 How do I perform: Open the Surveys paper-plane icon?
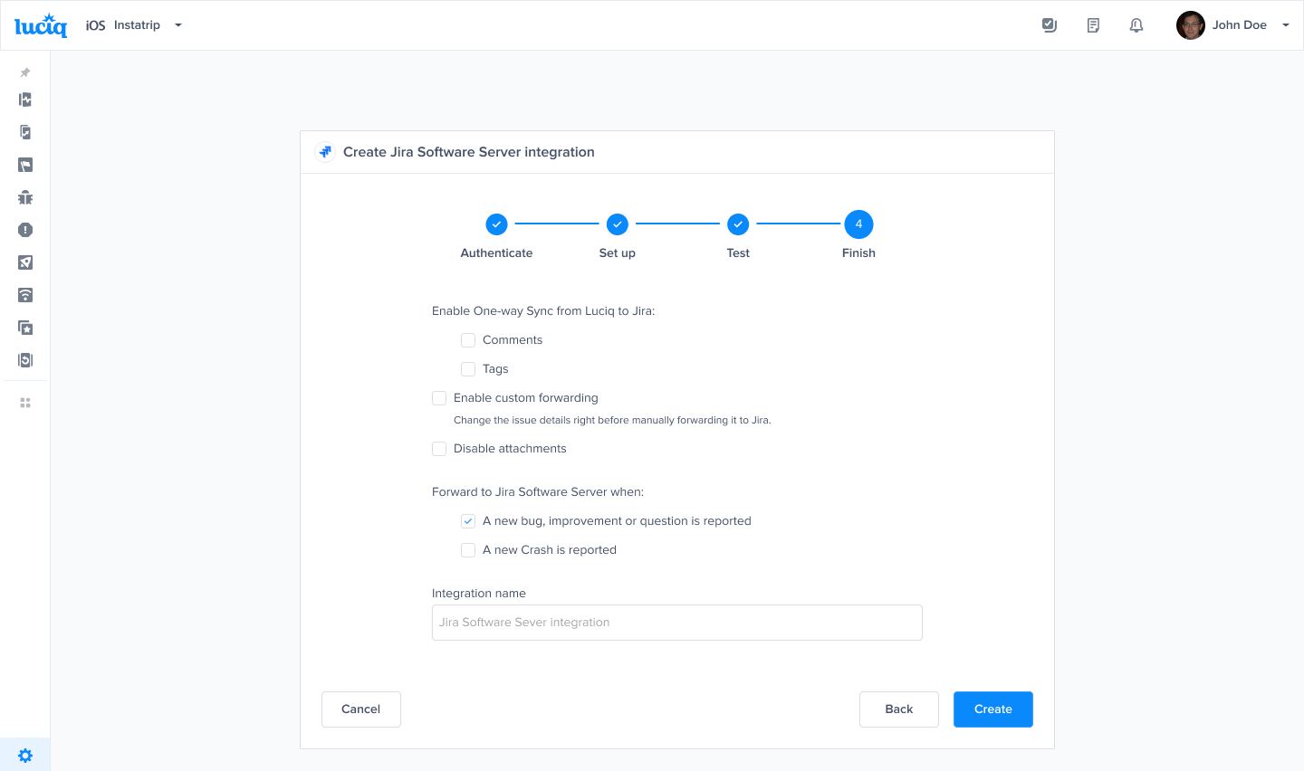pyautogui.click(x=24, y=262)
